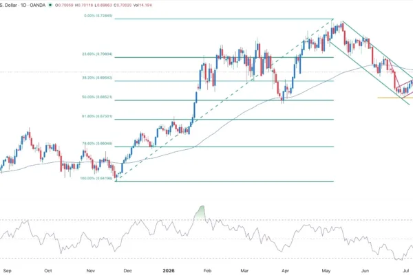Select the 0.00% (0.72845) Fibonacci label
Image resolution: width=413 pixels, height=275 pixels.
(x=98, y=16)
